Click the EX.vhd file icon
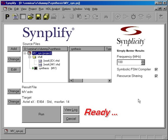Image resolution: width=168 pixels, height=140 pixels. tap(40, 61)
